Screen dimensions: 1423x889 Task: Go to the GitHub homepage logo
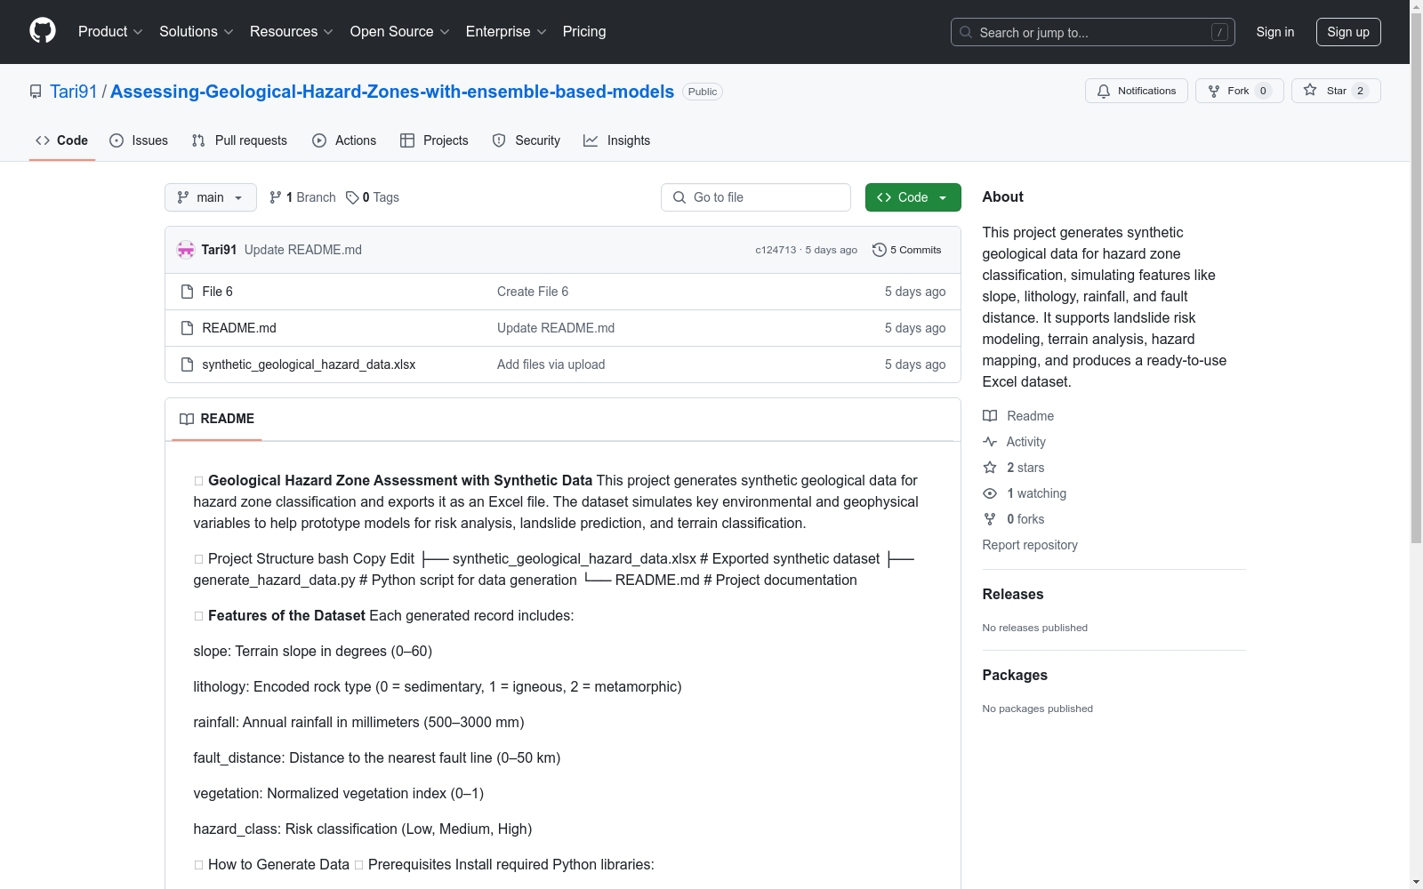click(43, 31)
